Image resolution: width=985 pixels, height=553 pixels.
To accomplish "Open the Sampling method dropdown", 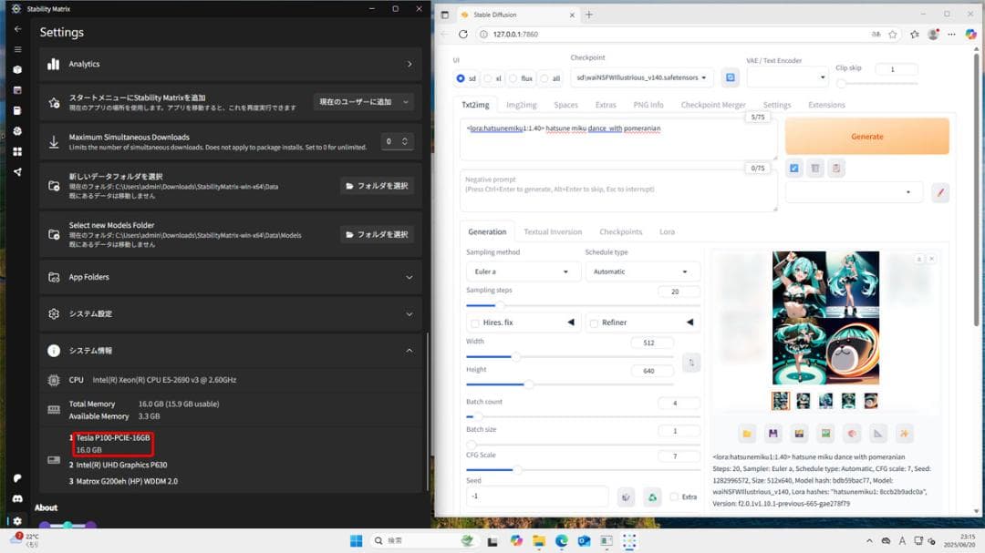I will (x=523, y=271).
